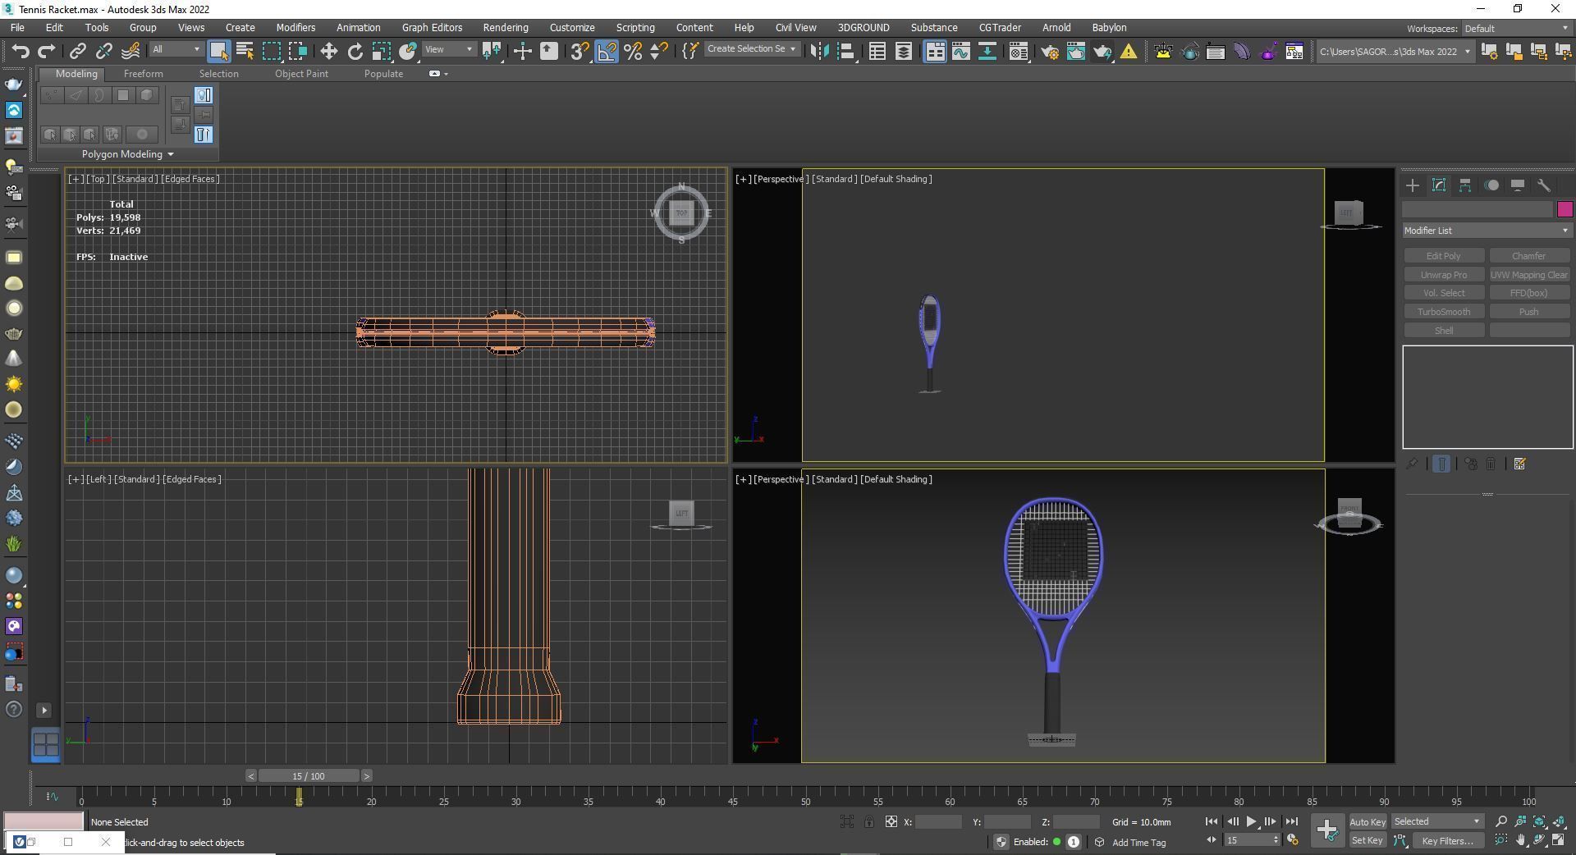Open the Rendering menu
Screen dimensions: 1576x855
[505, 28]
